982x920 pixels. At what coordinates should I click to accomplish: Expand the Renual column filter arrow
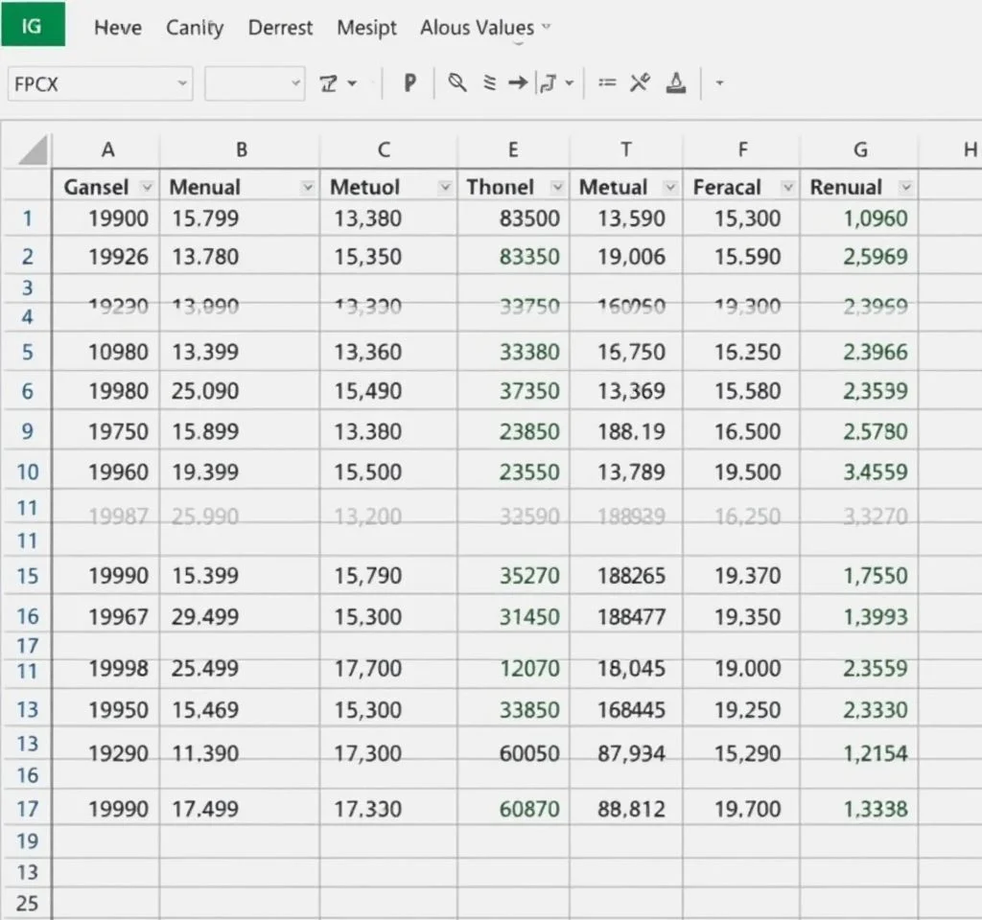[904, 187]
